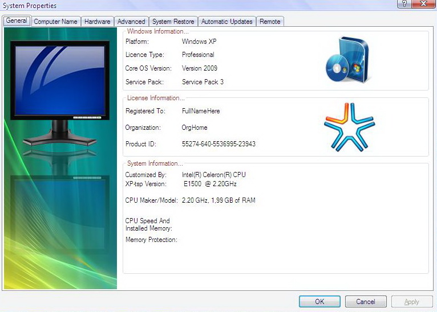Image resolution: width=437 pixels, height=312 pixels.
Task: Click the 'Customized By:' label
Action: pyautogui.click(x=145, y=175)
